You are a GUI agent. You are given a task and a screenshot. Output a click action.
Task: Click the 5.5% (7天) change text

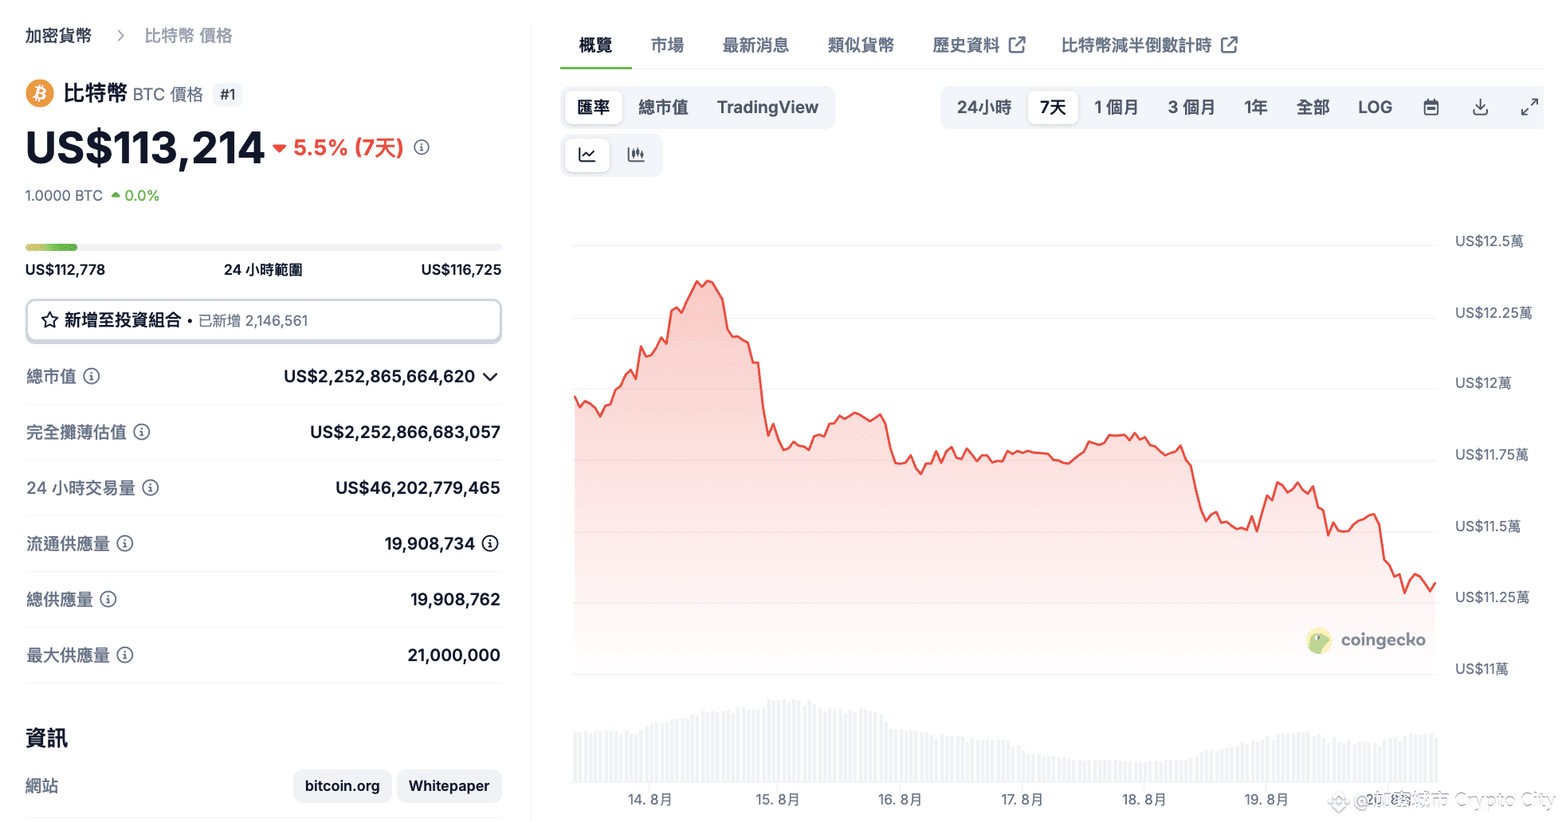348,148
